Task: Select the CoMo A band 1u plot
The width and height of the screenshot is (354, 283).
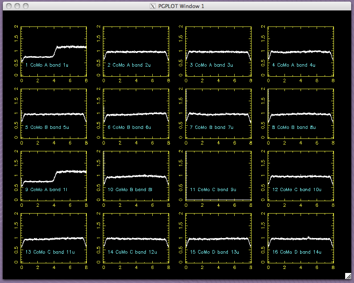Action: pos(54,51)
